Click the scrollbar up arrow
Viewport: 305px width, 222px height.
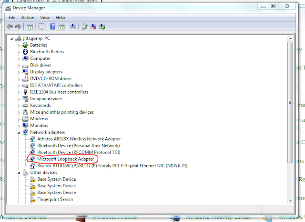tap(290, 39)
